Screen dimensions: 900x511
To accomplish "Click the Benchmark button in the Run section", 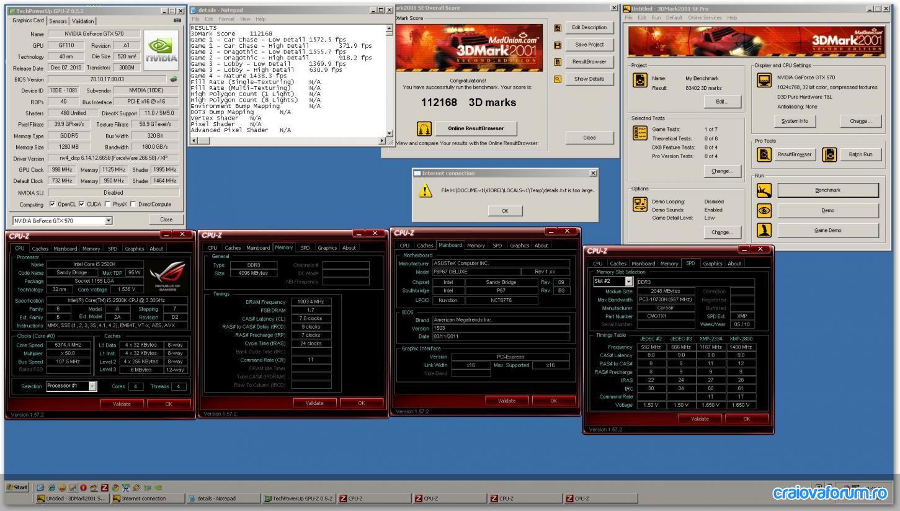I will [x=827, y=190].
